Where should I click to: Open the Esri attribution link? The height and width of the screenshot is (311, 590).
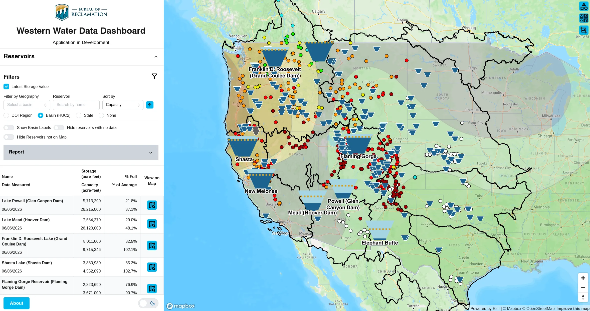click(x=496, y=308)
